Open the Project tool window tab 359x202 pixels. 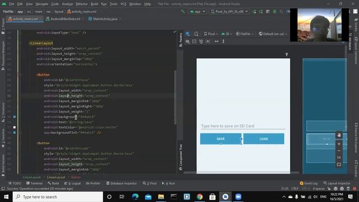click(3, 26)
